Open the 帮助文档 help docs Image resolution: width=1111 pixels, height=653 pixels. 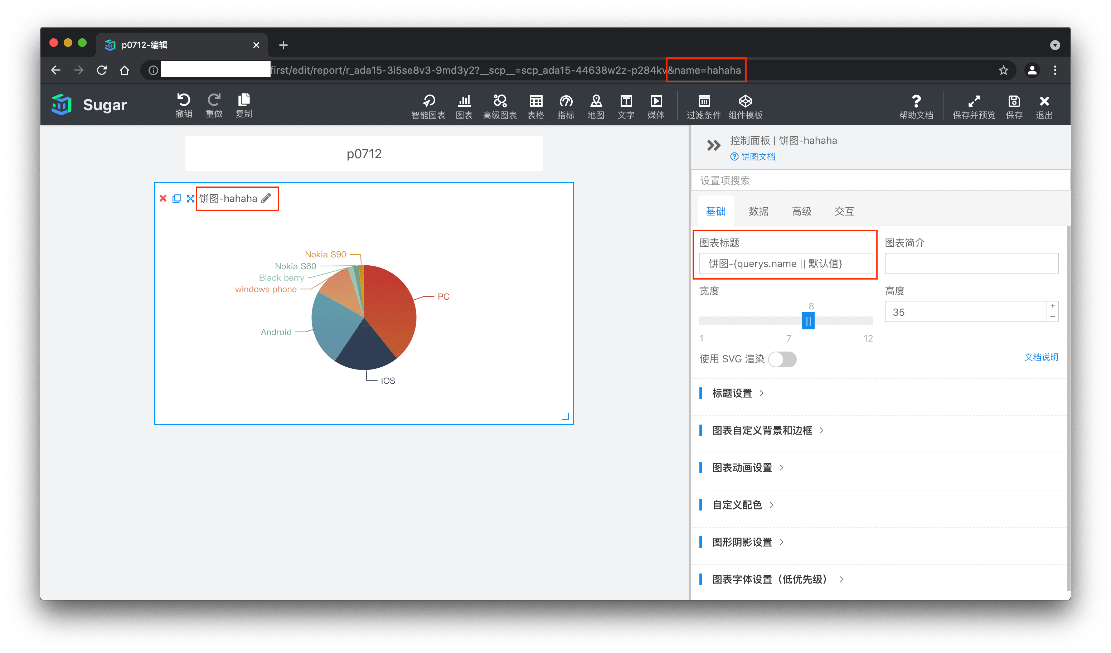[916, 107]
